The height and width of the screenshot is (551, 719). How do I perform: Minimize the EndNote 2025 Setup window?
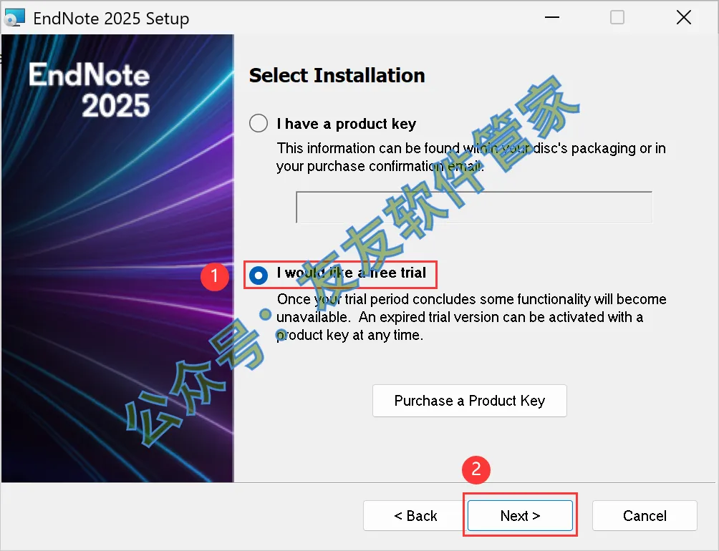point(551,18)
